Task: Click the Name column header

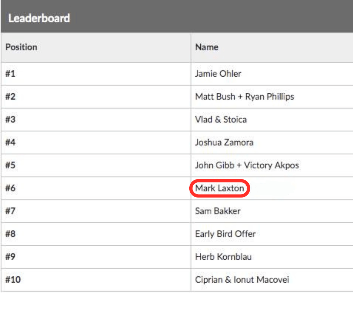Action: [x=207, y=47]
